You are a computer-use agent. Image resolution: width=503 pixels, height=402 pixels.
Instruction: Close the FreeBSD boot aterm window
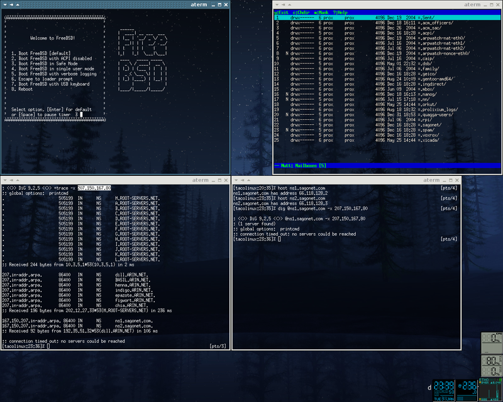[x=226, y=5]
